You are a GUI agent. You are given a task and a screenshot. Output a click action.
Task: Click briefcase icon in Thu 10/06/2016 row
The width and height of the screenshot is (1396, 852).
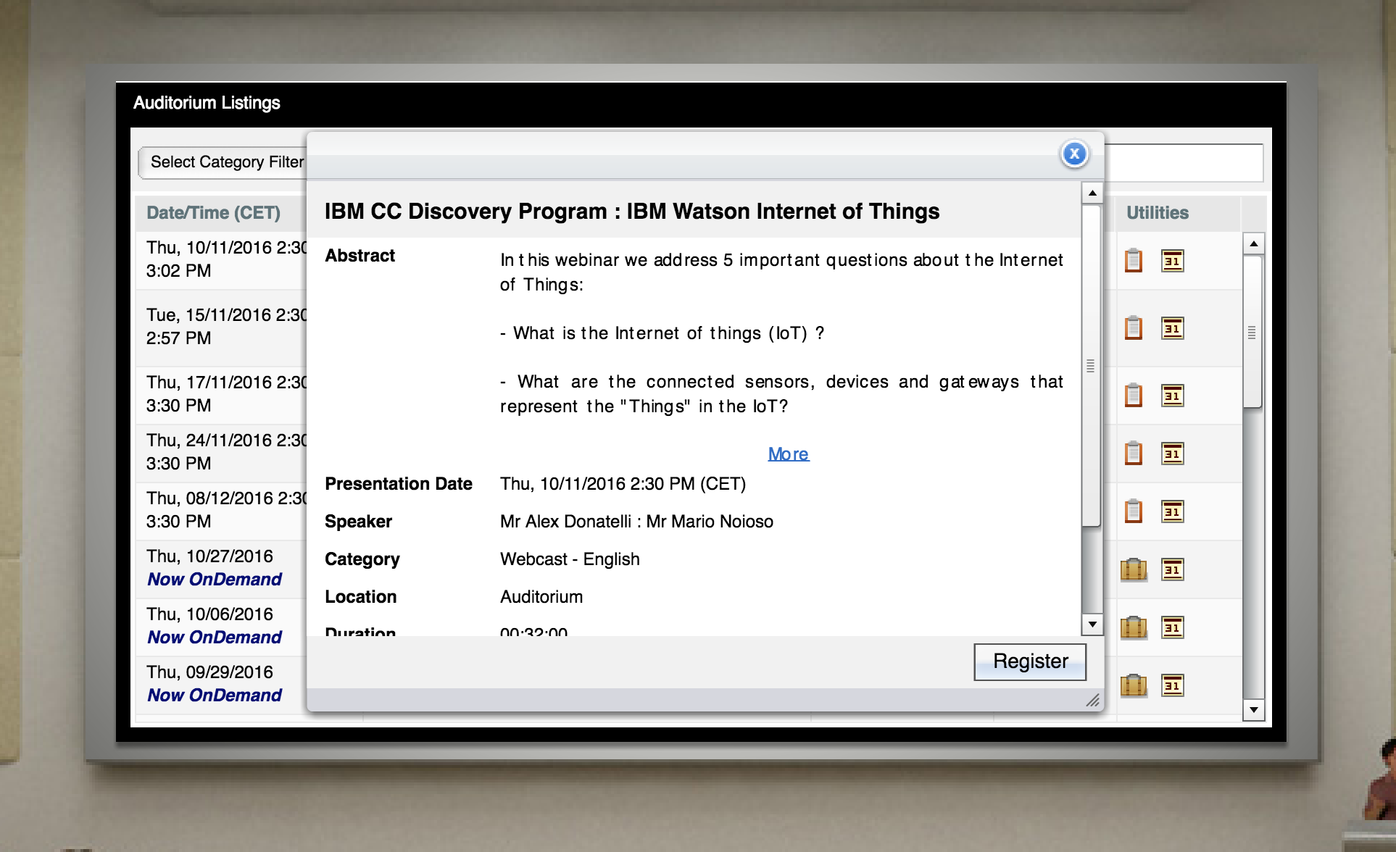1134,627
